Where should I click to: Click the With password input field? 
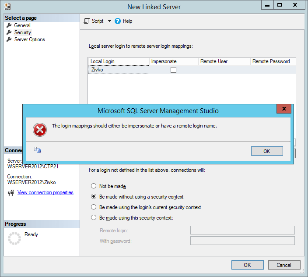[x=242, y=241]
